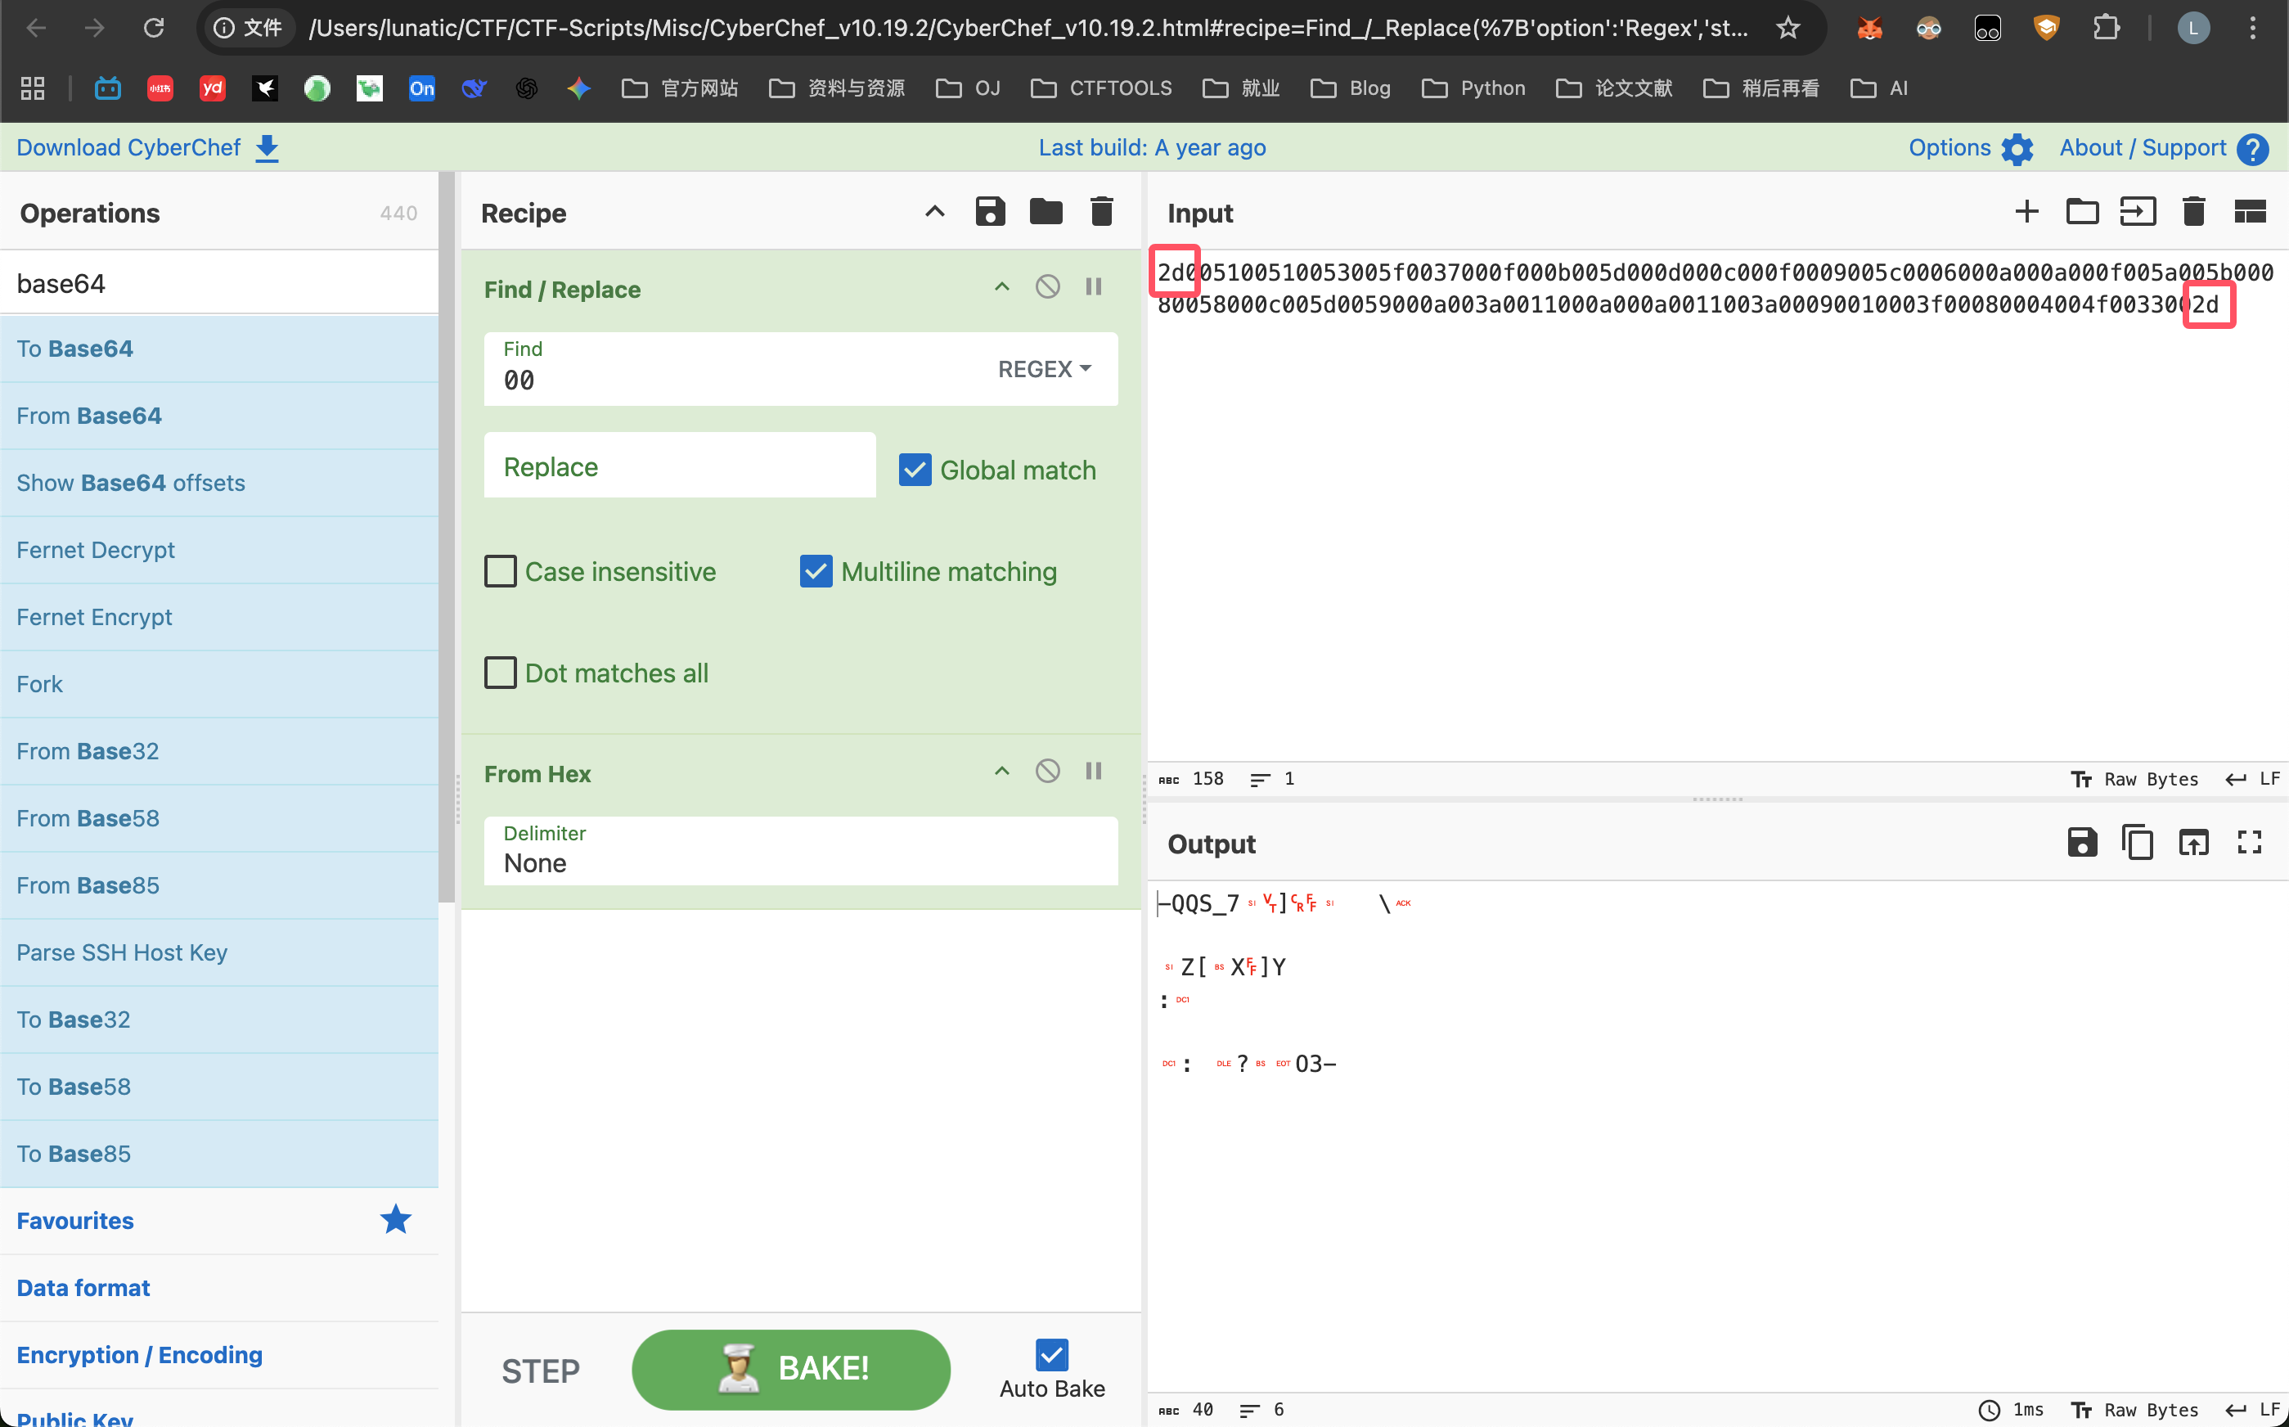
Task: Open the CTFTOOLS bookmark folder
Action: 1101,88
